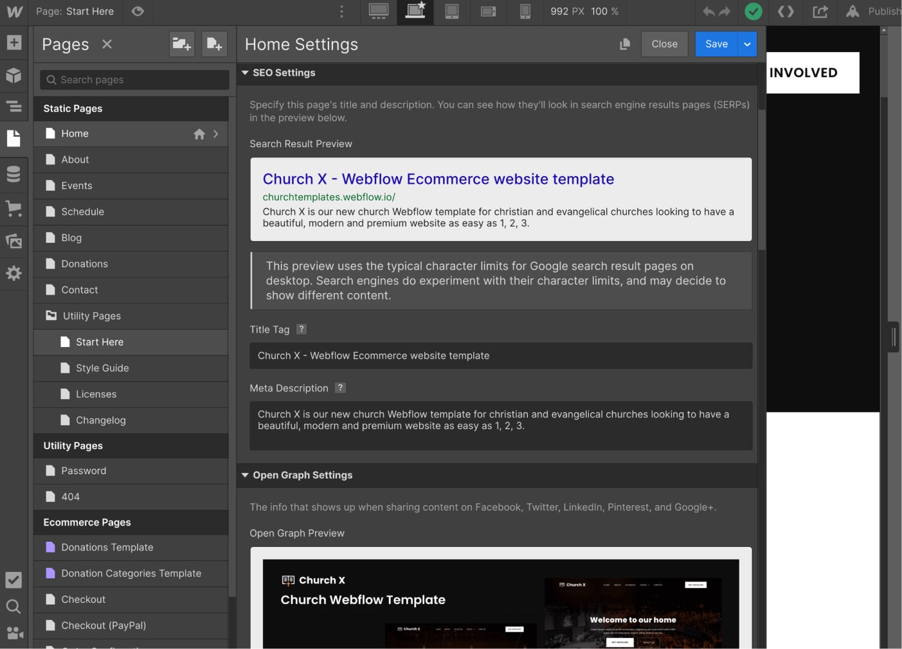
Task: Open the Add Elements panel
Action: (x=14, y=42)
